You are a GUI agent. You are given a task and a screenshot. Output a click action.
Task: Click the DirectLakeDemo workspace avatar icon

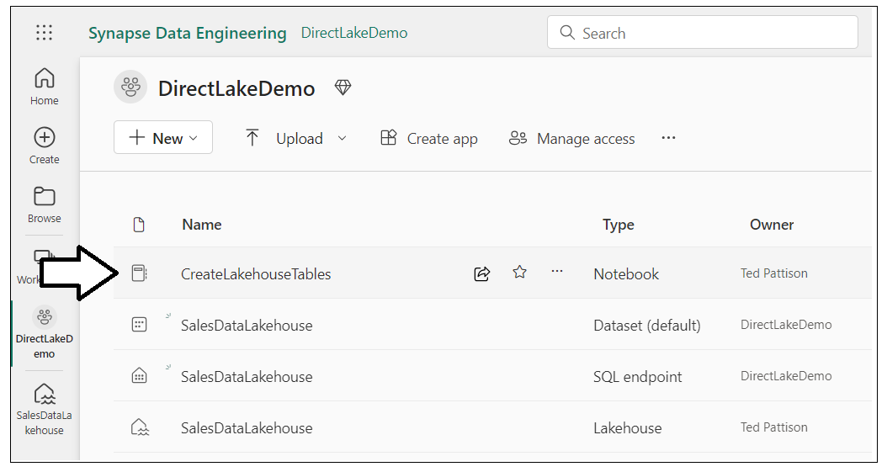[x=130, y=87]
